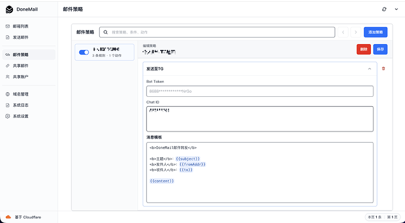Open 发送邮件 in sidebar
The image size is (405, 223).
coord(29,38)
